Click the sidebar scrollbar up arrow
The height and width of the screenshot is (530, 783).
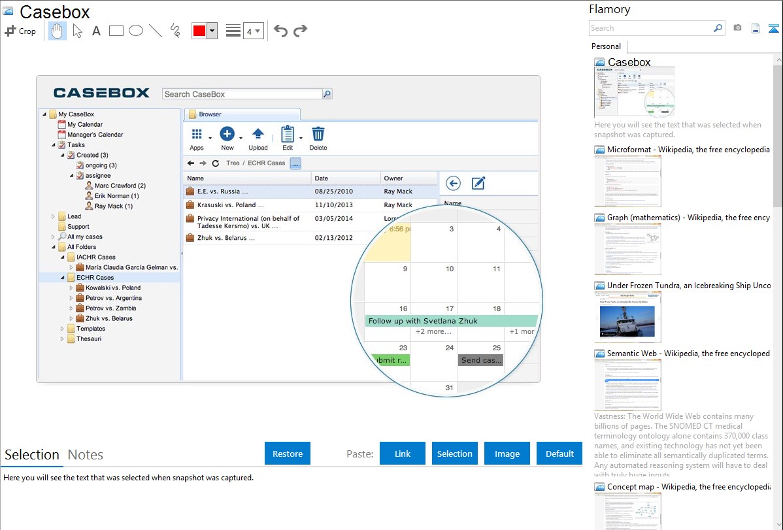pos(778,59)
